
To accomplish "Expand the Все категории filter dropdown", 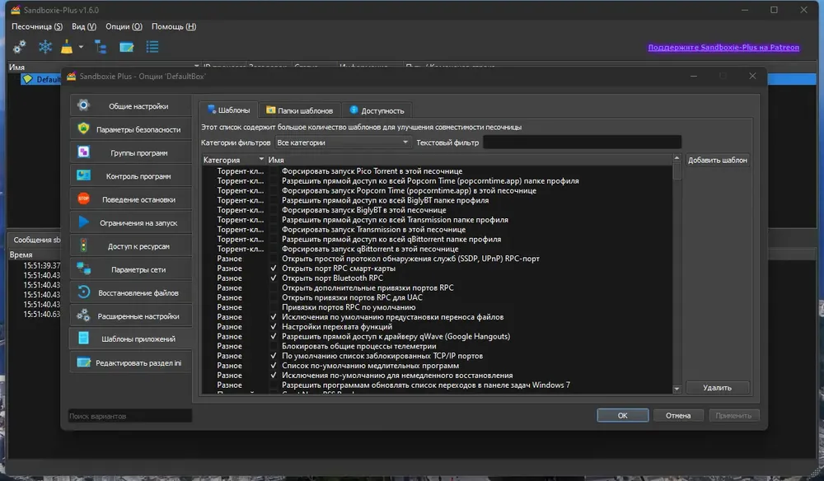I will [x=343, y=142].
